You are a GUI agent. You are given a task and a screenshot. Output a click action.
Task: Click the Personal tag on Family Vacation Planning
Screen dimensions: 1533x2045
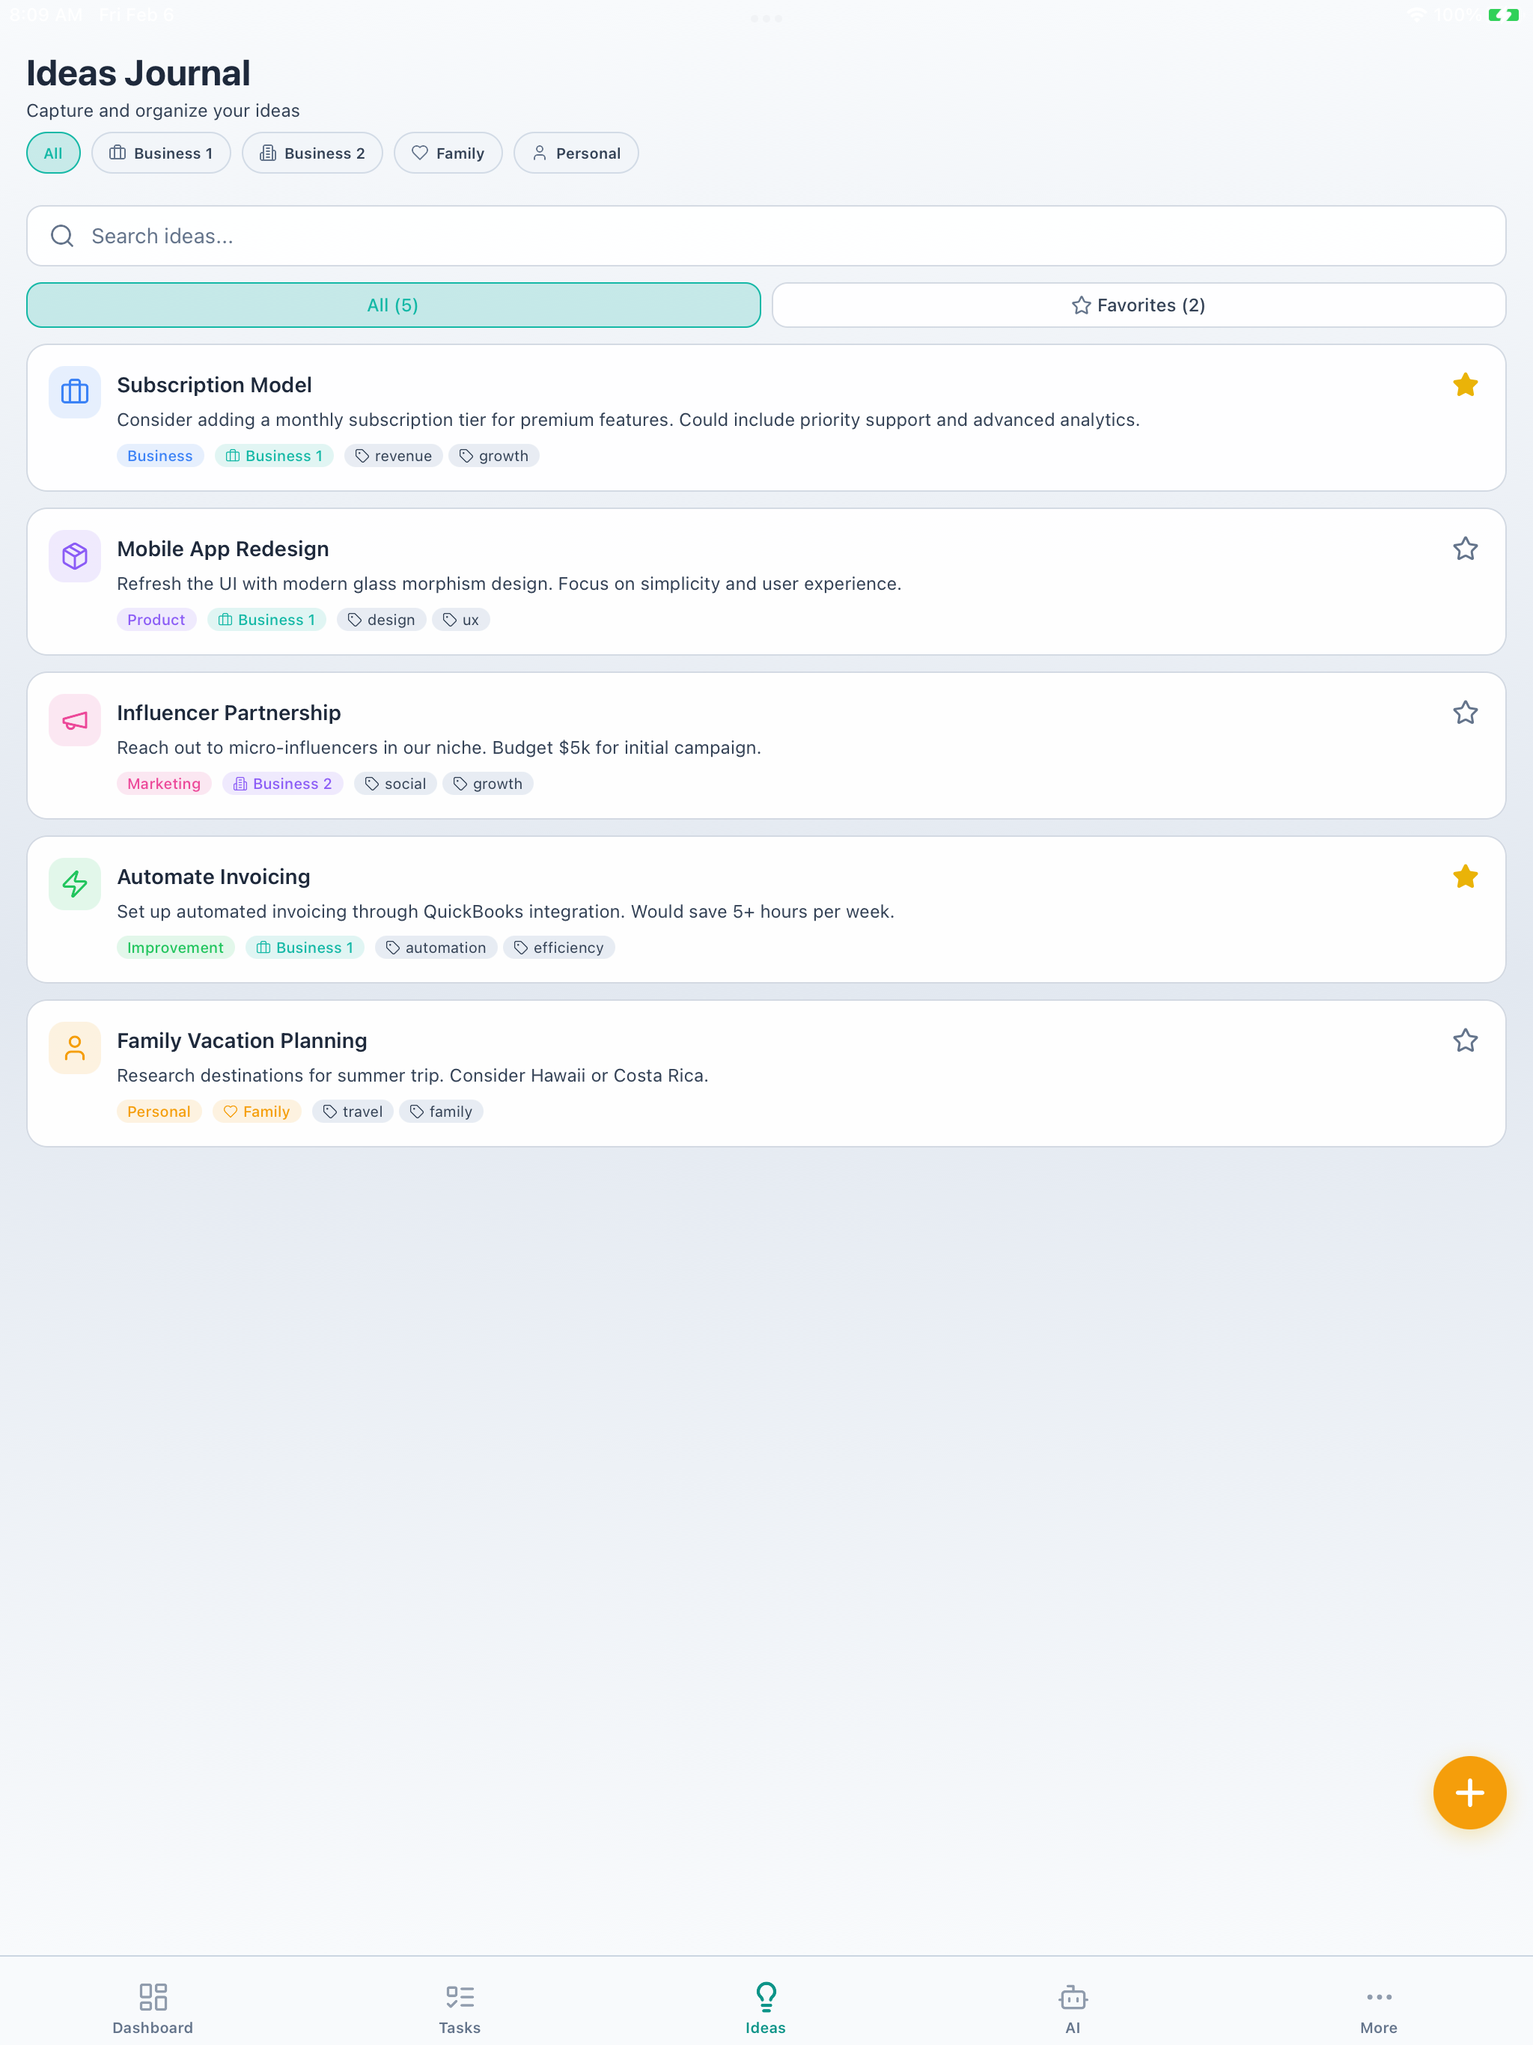[x=159, y=1112]
